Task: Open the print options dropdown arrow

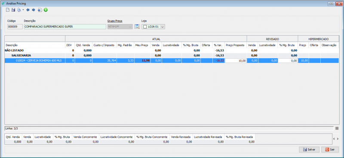Action: (23, 10)
